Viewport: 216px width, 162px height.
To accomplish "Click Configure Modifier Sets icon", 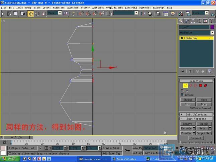I will (210, 71).
